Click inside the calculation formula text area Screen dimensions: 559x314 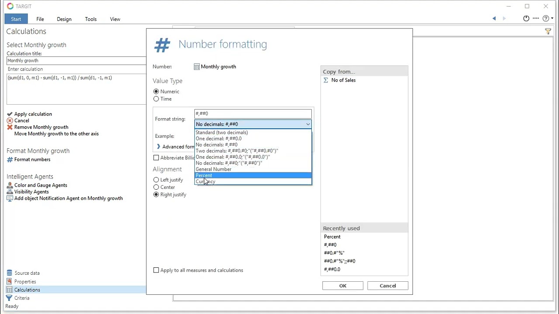(76, 89)
